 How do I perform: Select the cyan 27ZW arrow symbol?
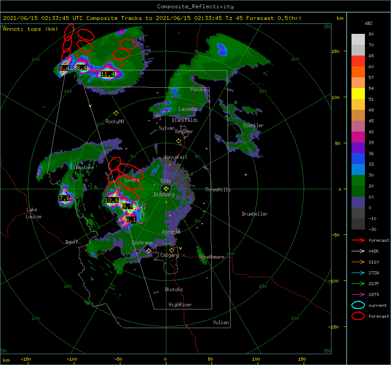[358, 273]
